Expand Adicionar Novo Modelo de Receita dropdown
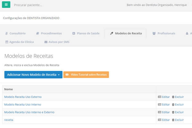The image size is (192, 128). click(33, 75)
